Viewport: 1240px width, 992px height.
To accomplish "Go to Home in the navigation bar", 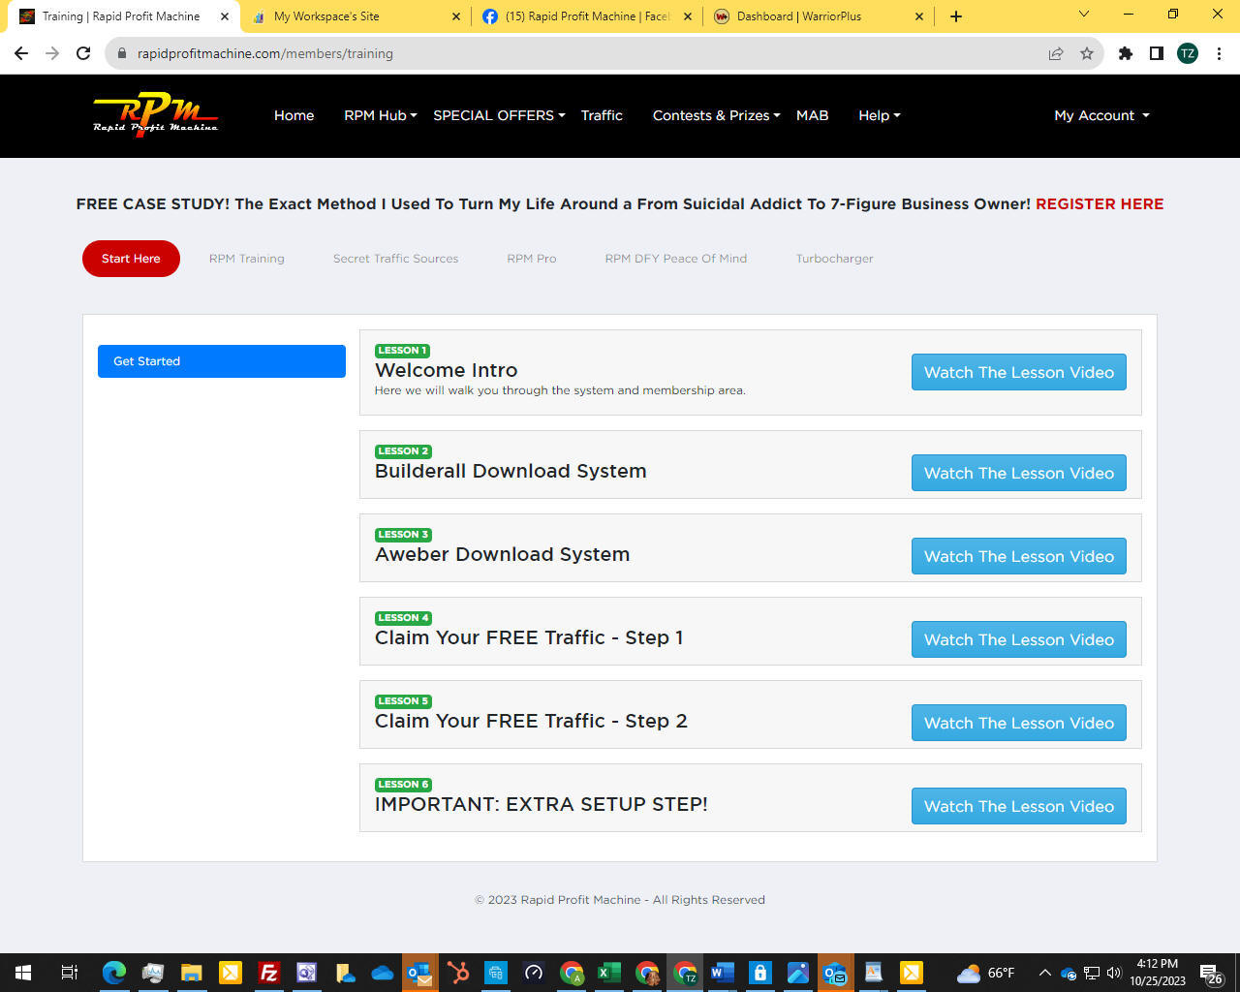I will (294, 115).
